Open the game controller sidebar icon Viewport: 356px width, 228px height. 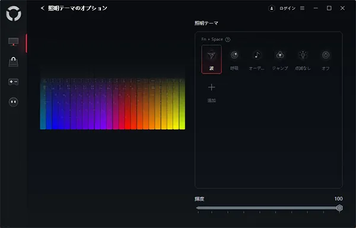(14, 82)
